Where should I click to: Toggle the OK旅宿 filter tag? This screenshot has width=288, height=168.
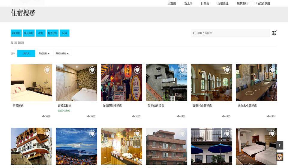16,33
